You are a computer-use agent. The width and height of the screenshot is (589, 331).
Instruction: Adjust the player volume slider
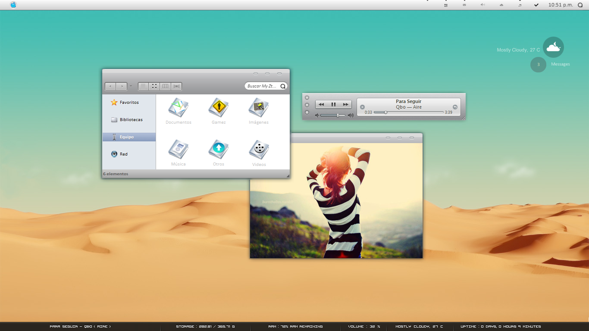click(x=333, y=115)
